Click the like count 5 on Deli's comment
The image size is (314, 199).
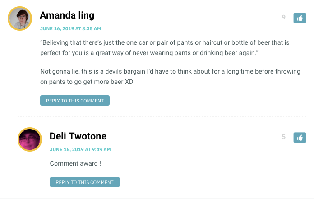coord(283,137)
